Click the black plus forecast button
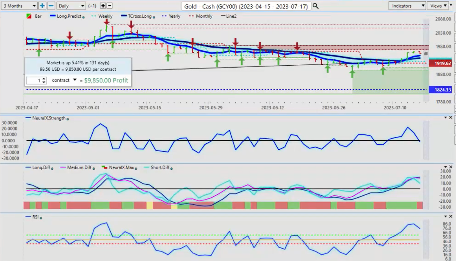The image size is (456, 261). tap(103, 6)
